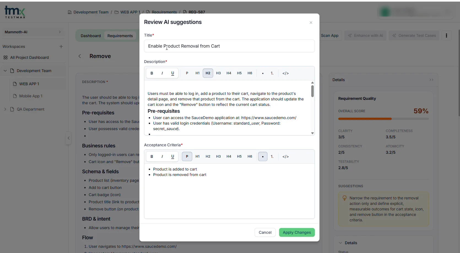This screenshot has height=253, width=460.
Task: Expand the QA Department tree node
Action: click(x=5, y=109)
